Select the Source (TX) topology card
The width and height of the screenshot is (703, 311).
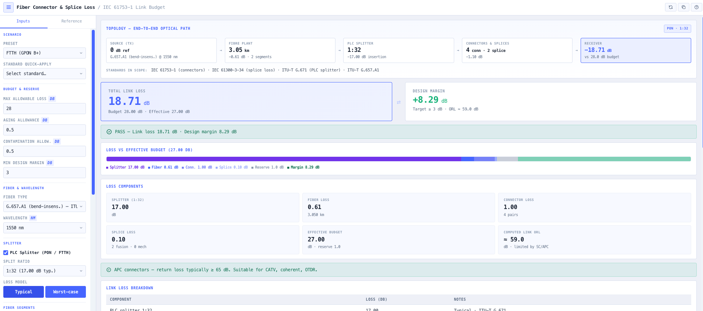(161, 50)
